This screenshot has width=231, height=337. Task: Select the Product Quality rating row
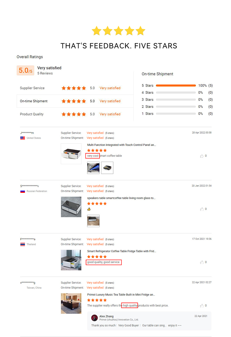point(75,114)
